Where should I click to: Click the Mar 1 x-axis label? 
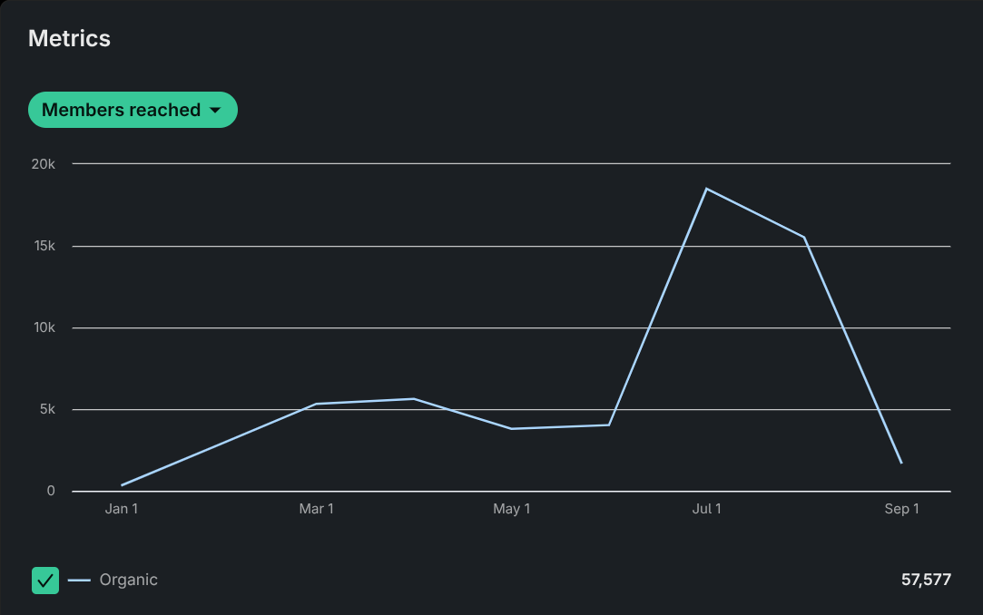[x=316, y=509]
